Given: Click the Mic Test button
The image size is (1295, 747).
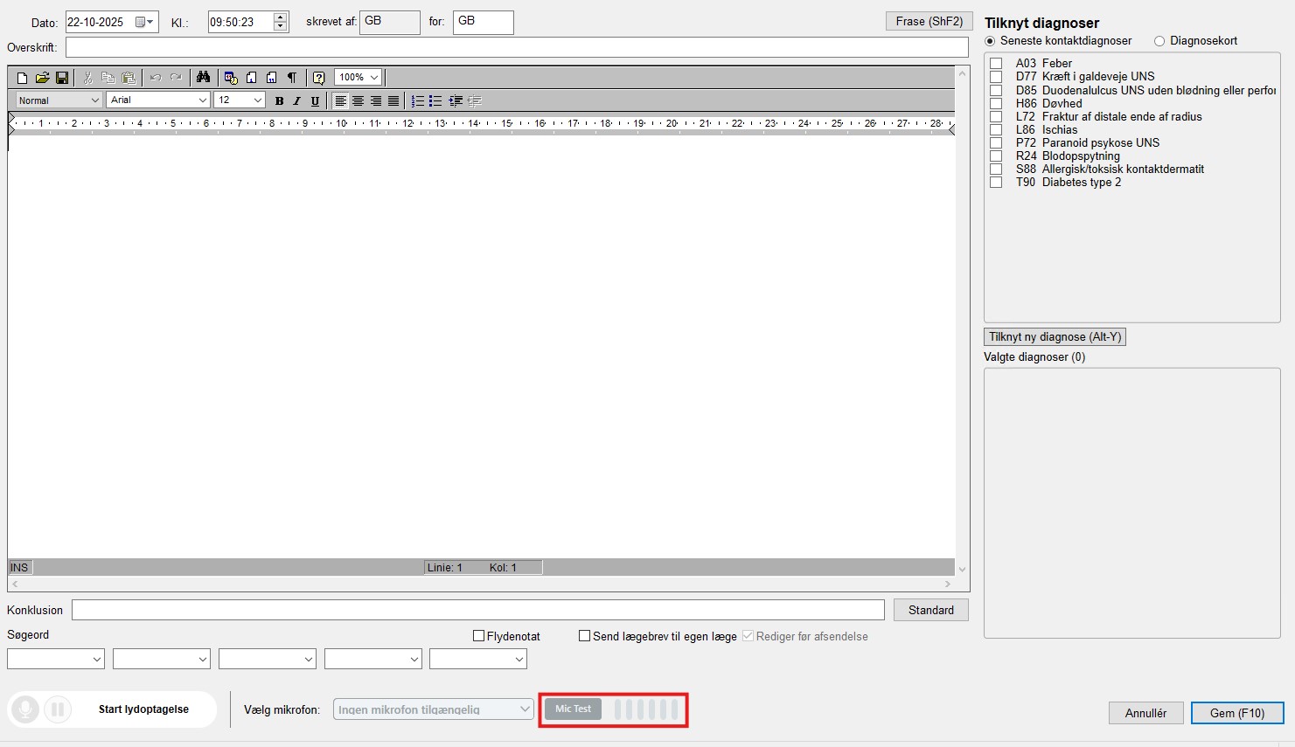Looking at the screenshot, I should tap(573, 709).
